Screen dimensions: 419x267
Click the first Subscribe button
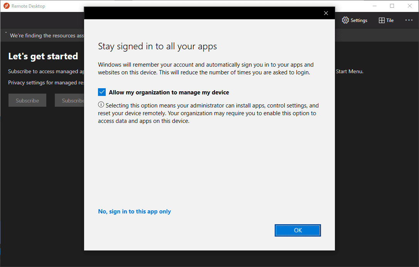click(27, 100)
